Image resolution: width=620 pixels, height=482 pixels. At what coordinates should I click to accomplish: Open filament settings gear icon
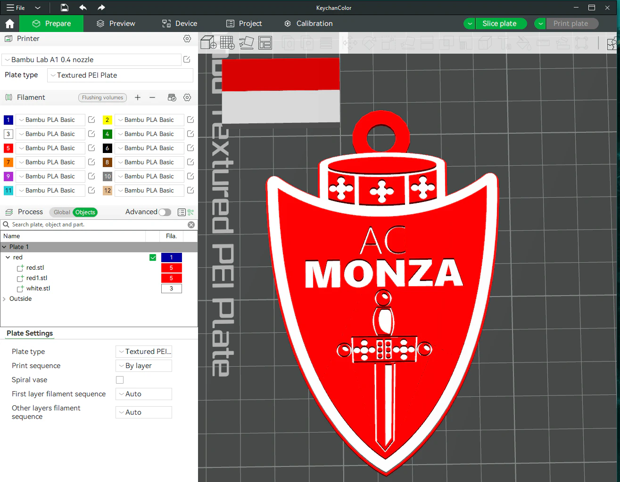pyautogui.click(x=187, y=97)
